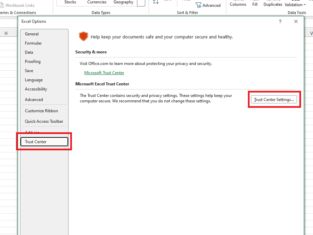Select the Save options category
The width and height of the screenshot is (313, 235).
click(x=44, y=71)
